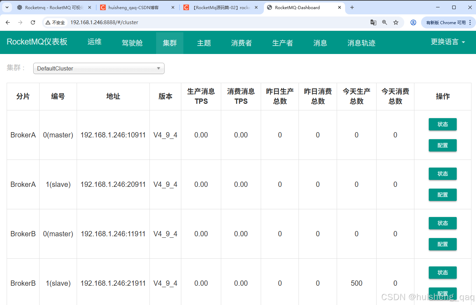
Task: Click the 生产消息 TPS column header
Action: point(201,96)
